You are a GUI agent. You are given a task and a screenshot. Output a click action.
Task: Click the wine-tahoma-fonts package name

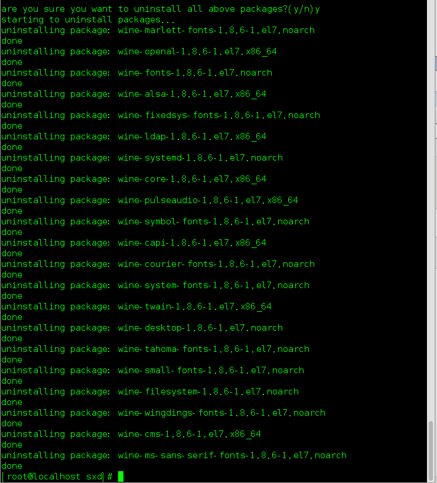point(213,349)
